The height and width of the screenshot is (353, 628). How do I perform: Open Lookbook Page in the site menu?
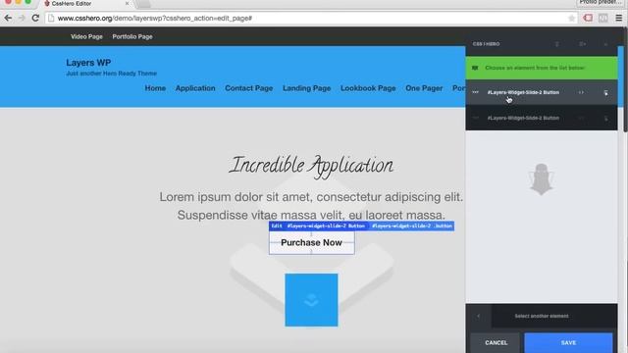368,88
